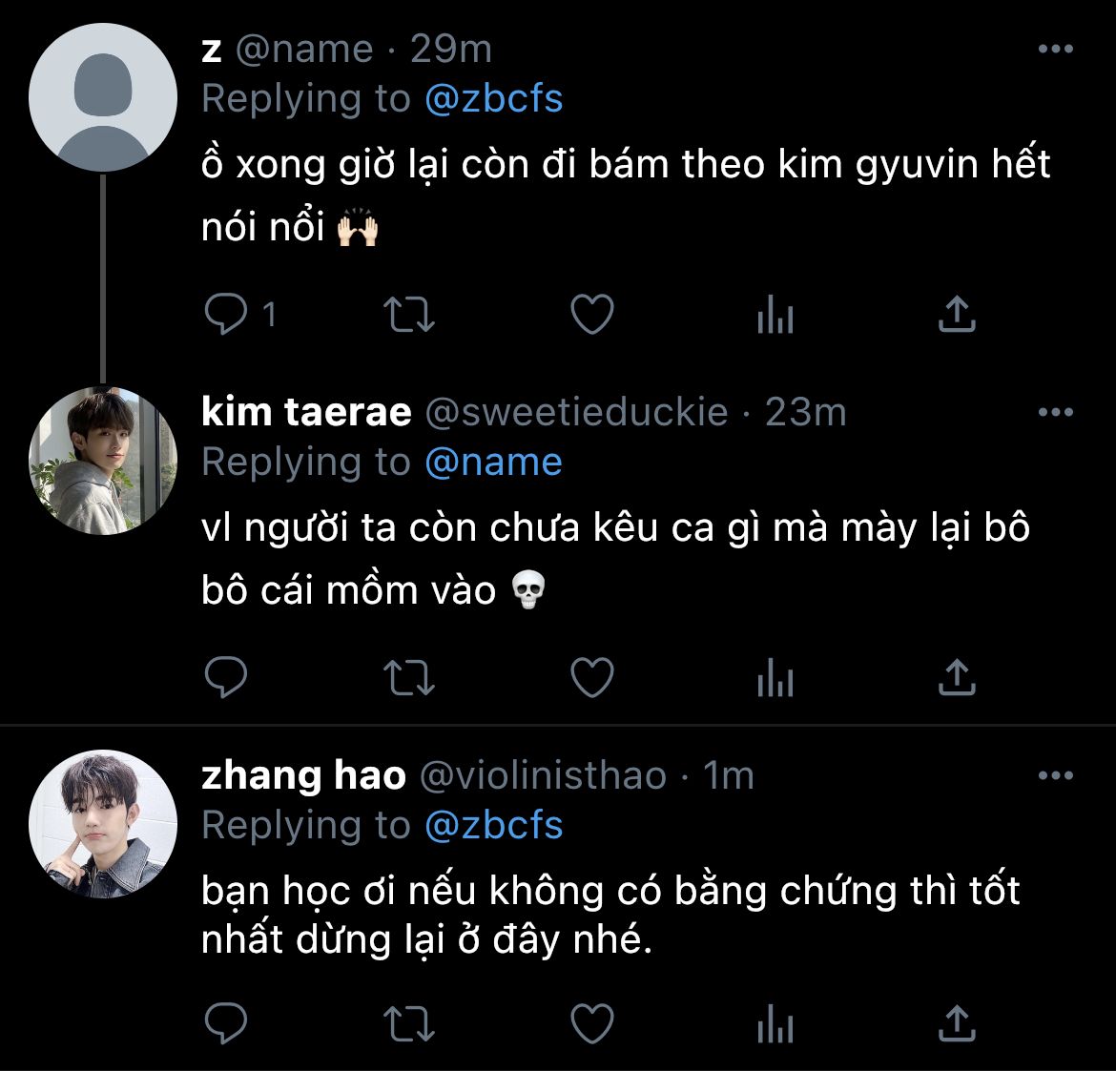Open more options on kim taerae's tweet
The width and height of the screenshot is (1116, 1071).
pos(1055,413)
